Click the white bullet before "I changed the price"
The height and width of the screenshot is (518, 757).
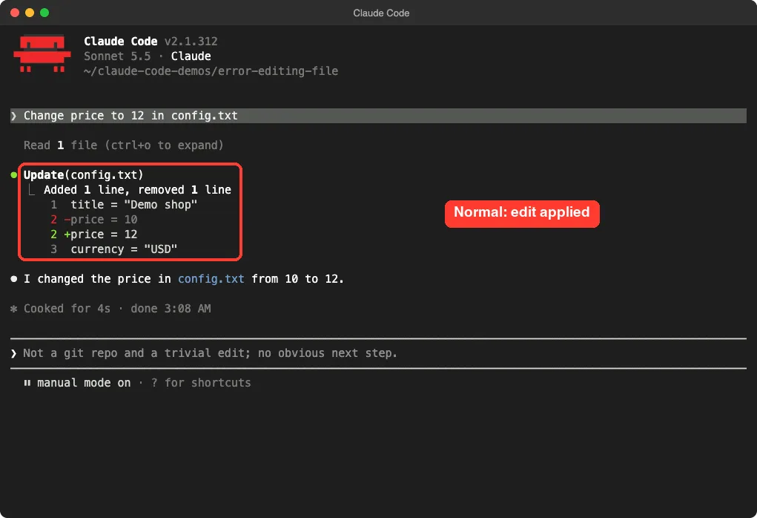[13, 279]
